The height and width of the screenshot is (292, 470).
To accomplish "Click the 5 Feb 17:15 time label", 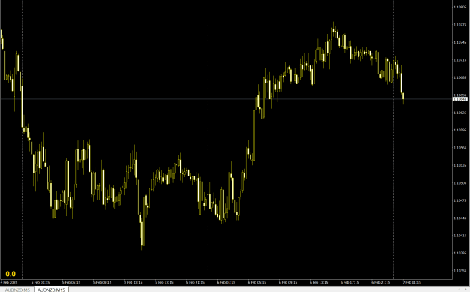I will click(x=164, y=282).
